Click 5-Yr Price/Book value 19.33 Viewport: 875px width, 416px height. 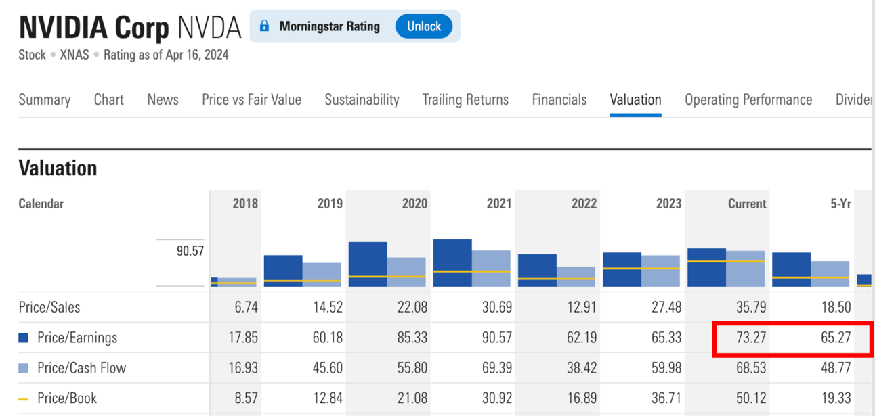[x=836, y=398]
